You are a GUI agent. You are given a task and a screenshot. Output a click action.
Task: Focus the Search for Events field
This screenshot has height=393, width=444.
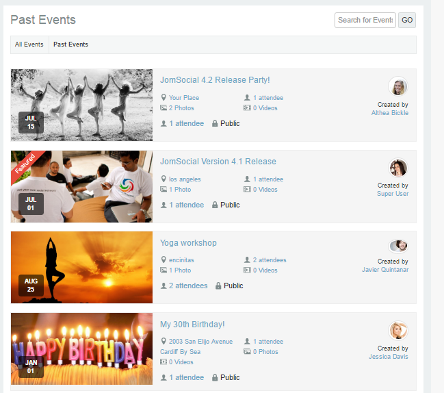365,20
